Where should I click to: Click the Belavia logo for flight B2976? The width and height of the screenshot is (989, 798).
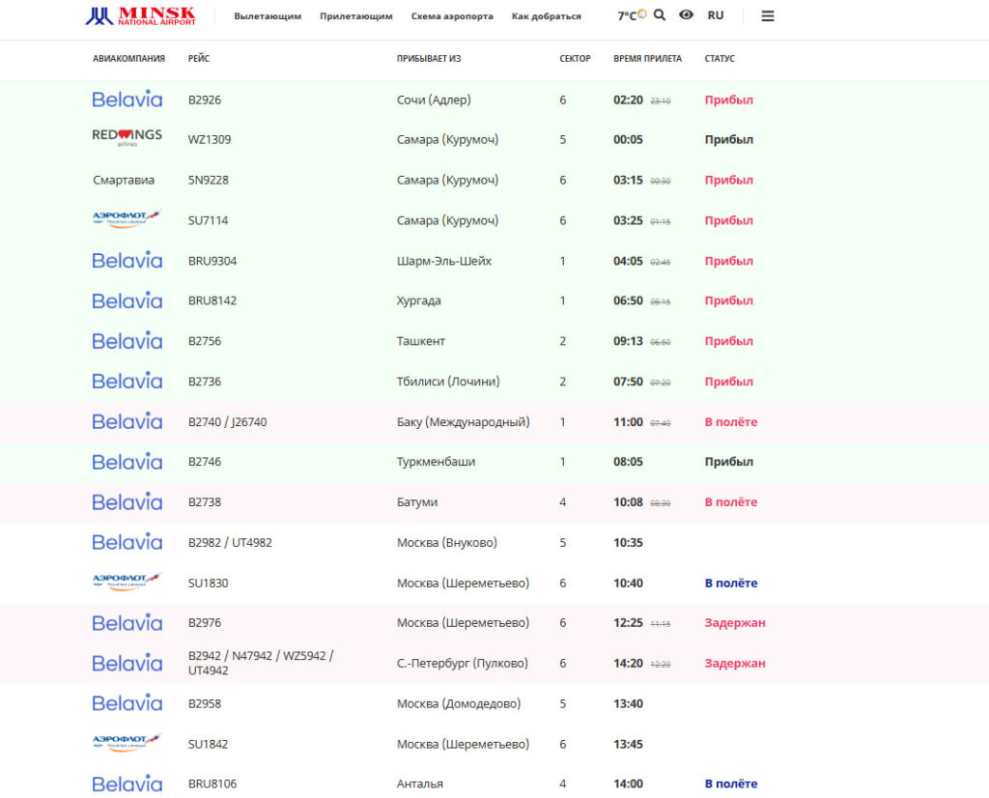127,622
